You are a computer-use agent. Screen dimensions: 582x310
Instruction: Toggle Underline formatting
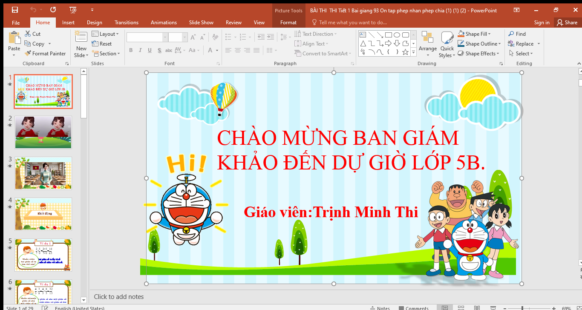click(150, 50)
